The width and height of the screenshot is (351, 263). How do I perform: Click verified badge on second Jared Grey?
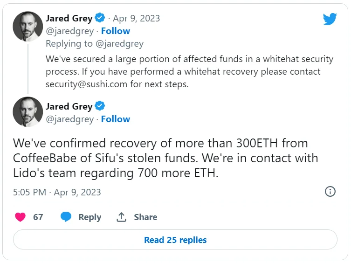point(100,106)
